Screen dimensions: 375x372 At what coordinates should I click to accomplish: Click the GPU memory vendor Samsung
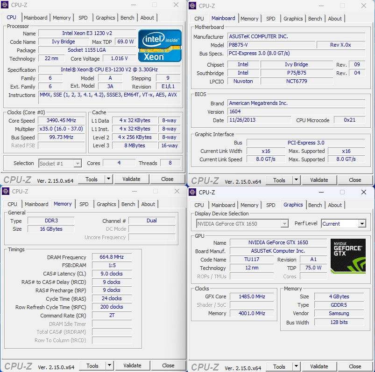pos(339,313)
